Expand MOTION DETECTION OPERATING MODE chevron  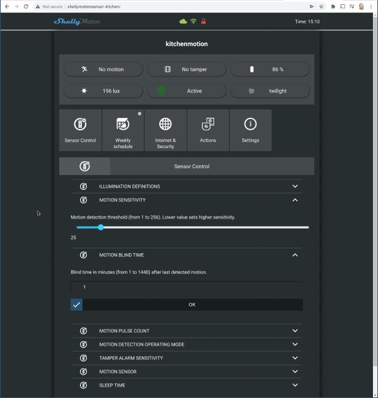(x=295, y=344)
